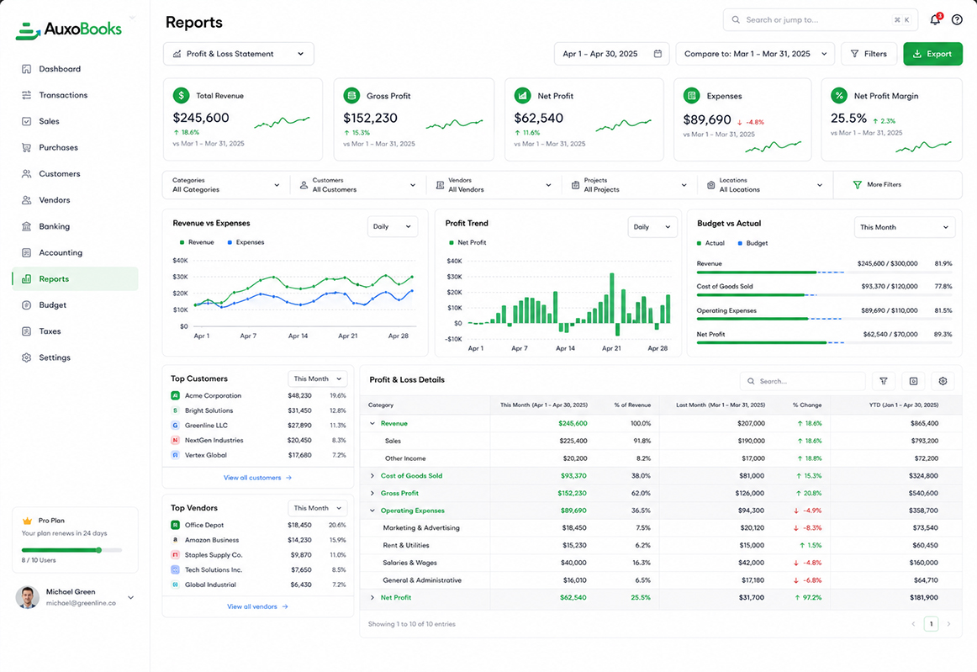Toggle the Revenue legend in Revenue vs Expenses
The width and height of the screenshot is (977, 672).
coord(197,242)
